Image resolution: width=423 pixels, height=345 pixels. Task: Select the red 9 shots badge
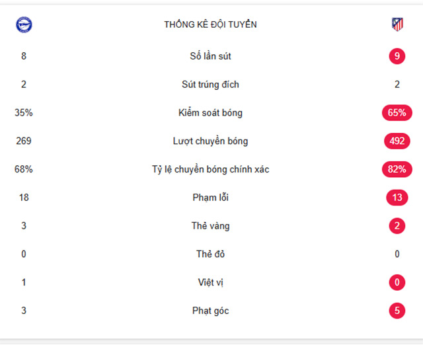tap(397, 56)
